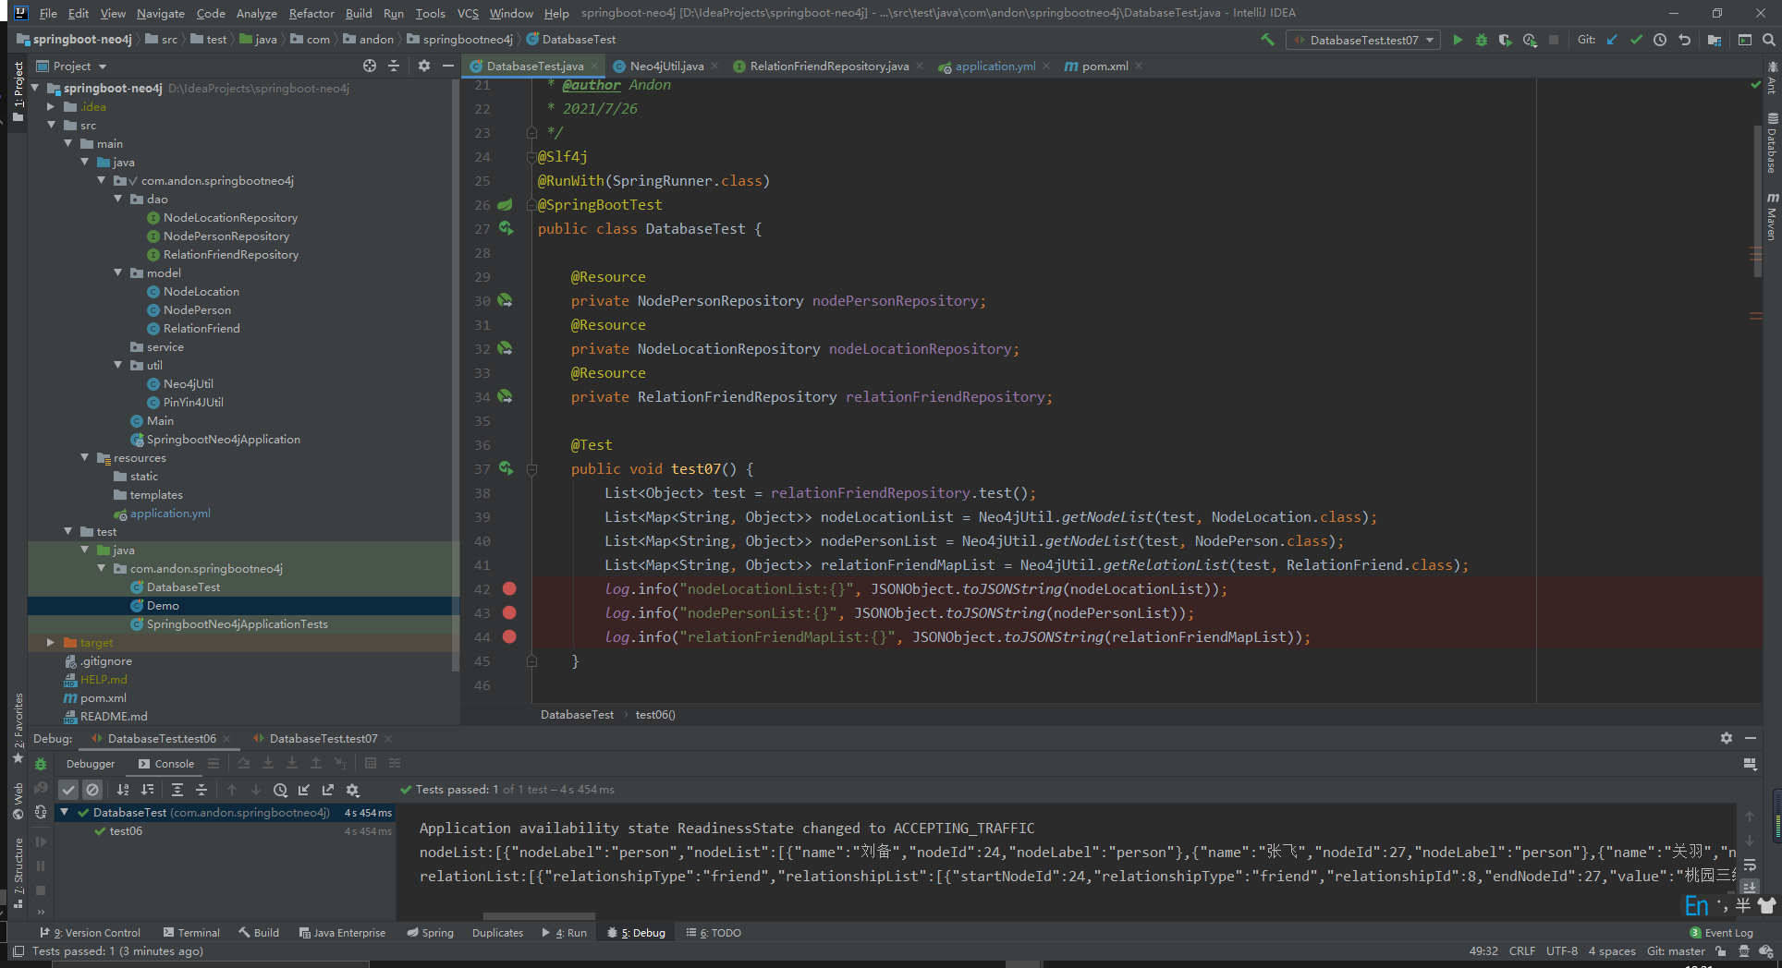Viewport: 1782px width, 968px height.
Task: Click Run with Coverage icon
Action: click(x=1506, y=40)
